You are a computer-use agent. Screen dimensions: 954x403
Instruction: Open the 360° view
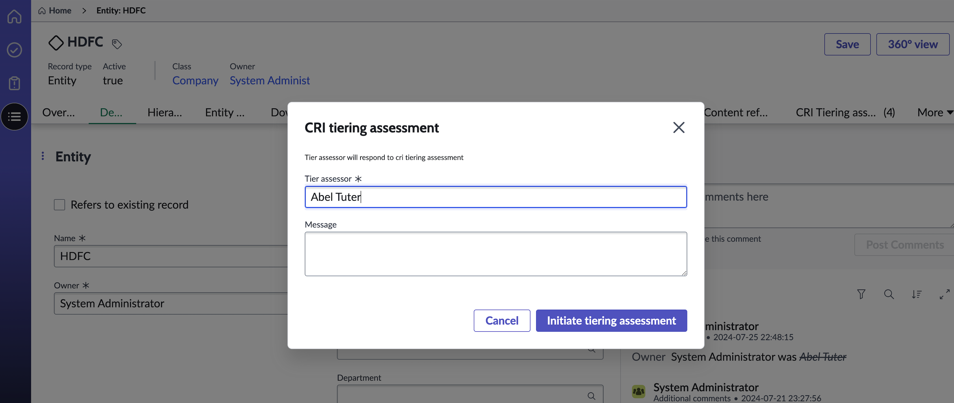[x=913, y=44]
